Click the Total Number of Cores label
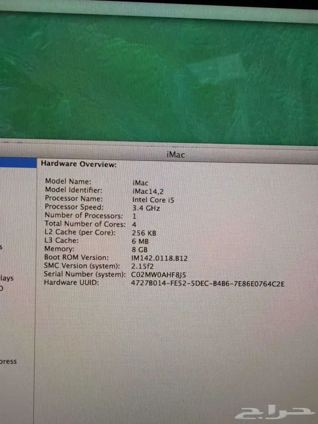The width and height of the screenshot is (318, 424). tap(84, 224)
